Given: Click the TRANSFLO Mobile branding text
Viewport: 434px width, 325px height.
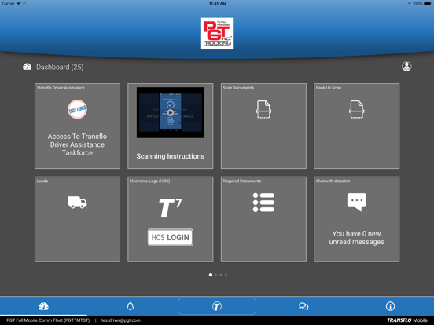Looking at the screenshot, I should coord(407,320).
